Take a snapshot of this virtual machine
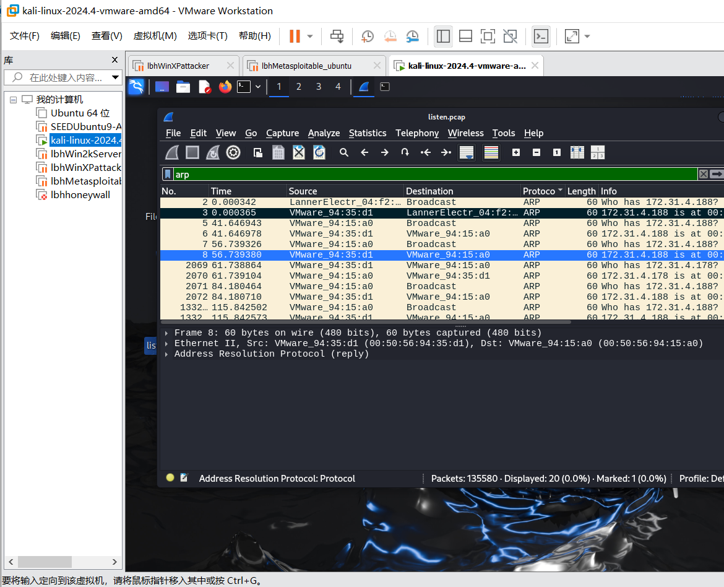 pyautogui.click(x=368, y=36)
